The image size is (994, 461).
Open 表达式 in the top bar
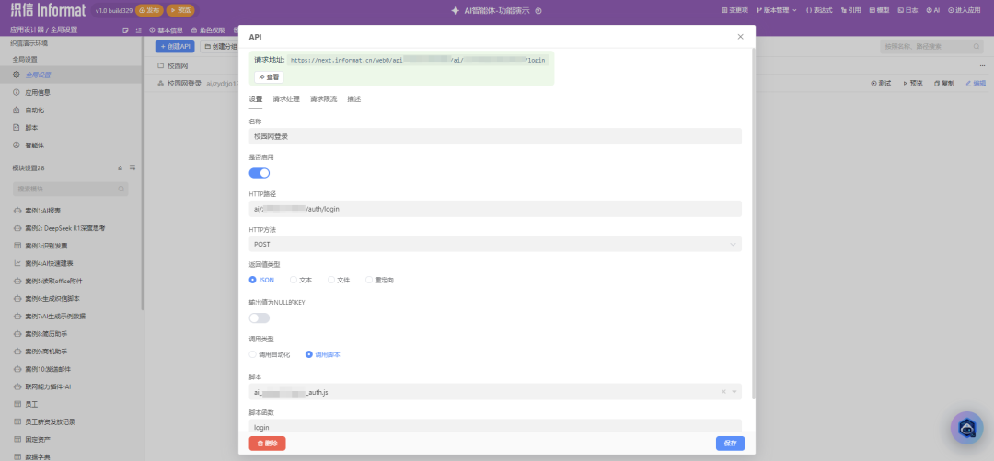[x=819, y=11]
